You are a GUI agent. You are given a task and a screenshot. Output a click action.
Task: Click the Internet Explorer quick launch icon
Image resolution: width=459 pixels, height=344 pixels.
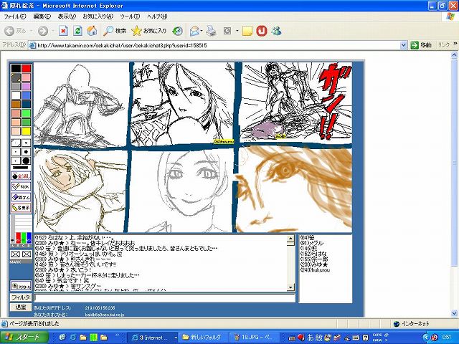click(x=72, y=338)
